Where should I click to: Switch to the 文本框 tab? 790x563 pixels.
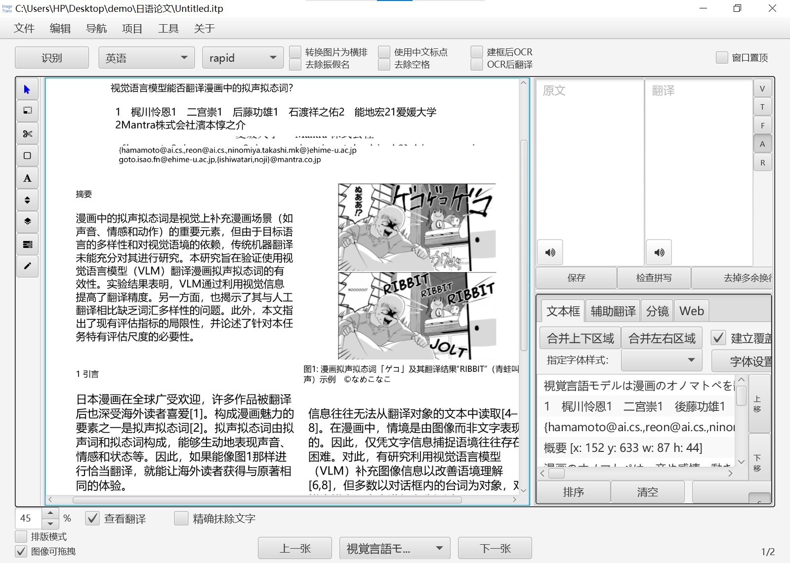tap(563, 311)
